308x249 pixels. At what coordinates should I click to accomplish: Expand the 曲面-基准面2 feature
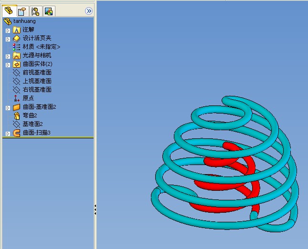coord(8,108)
